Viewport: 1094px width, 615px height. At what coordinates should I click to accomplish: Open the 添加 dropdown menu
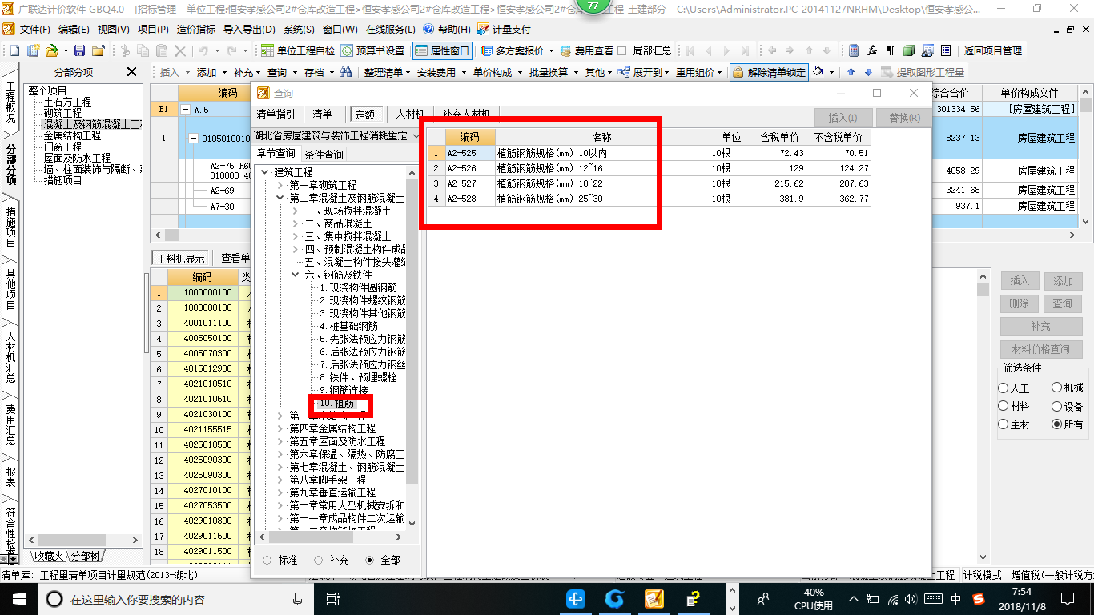click(x=211, y=72)
